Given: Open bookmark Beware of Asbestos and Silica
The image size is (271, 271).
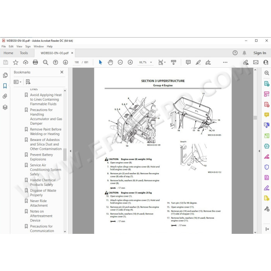Looking at the screenshot, I should pyautogui.click(x=46, y=144).
